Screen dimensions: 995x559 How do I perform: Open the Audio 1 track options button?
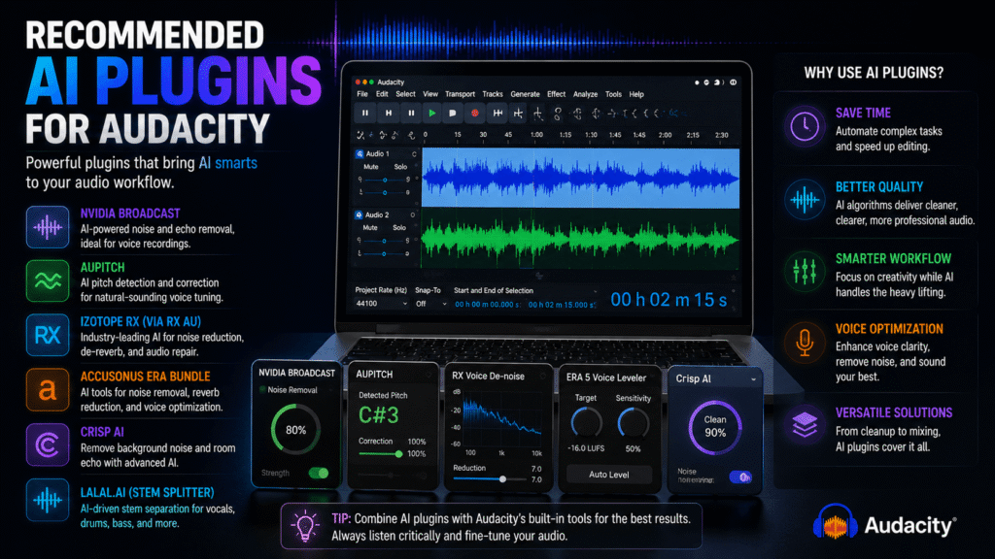[x=414, y=154]
